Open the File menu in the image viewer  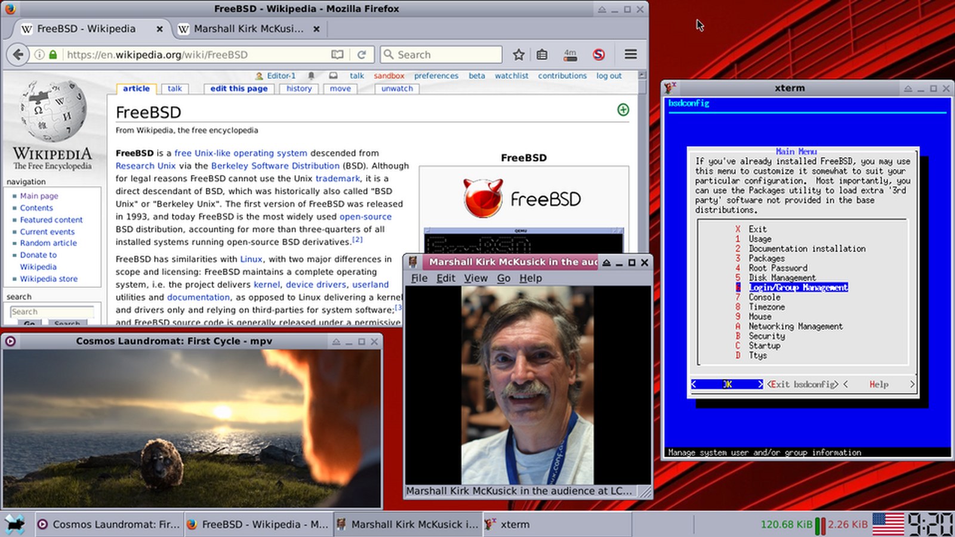point(419,278)
